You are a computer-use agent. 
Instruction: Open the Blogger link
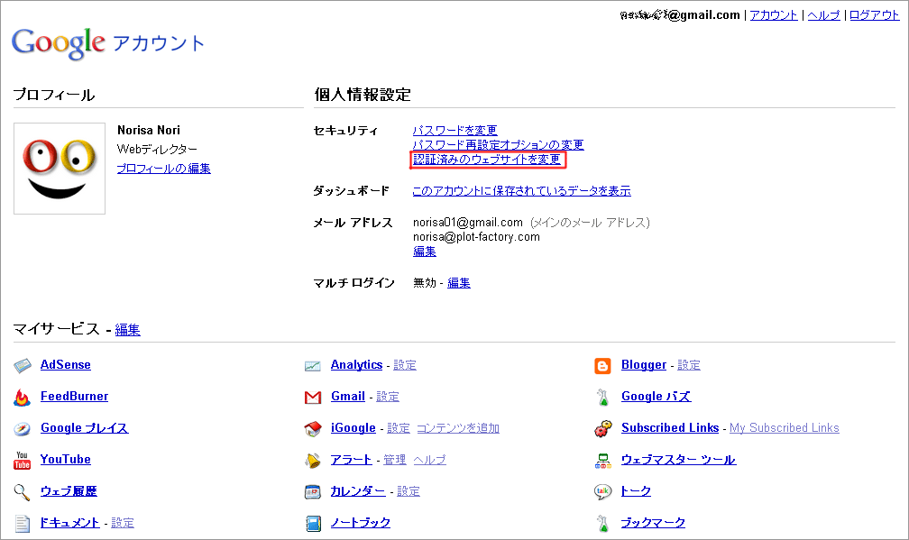point(644,365)
